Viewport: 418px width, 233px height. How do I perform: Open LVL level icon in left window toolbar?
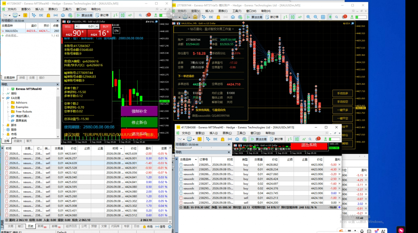(156, 15)
